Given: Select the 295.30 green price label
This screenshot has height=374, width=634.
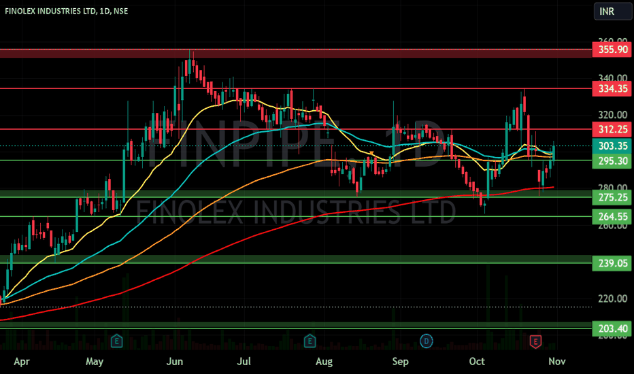Looking at the screenshot, I should pos(612,161).
